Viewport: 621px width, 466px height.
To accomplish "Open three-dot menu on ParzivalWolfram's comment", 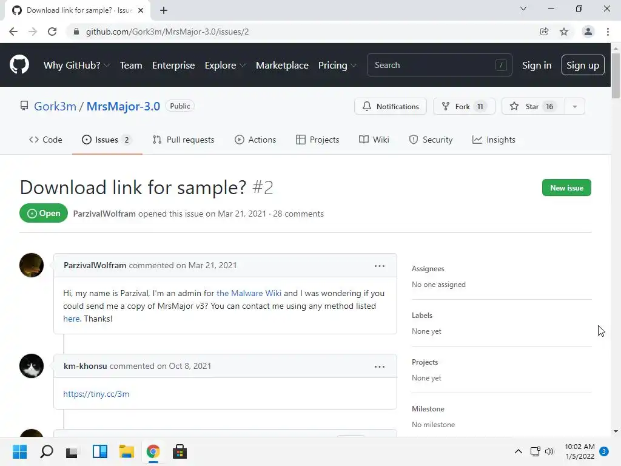I will (x=380, y=266).
